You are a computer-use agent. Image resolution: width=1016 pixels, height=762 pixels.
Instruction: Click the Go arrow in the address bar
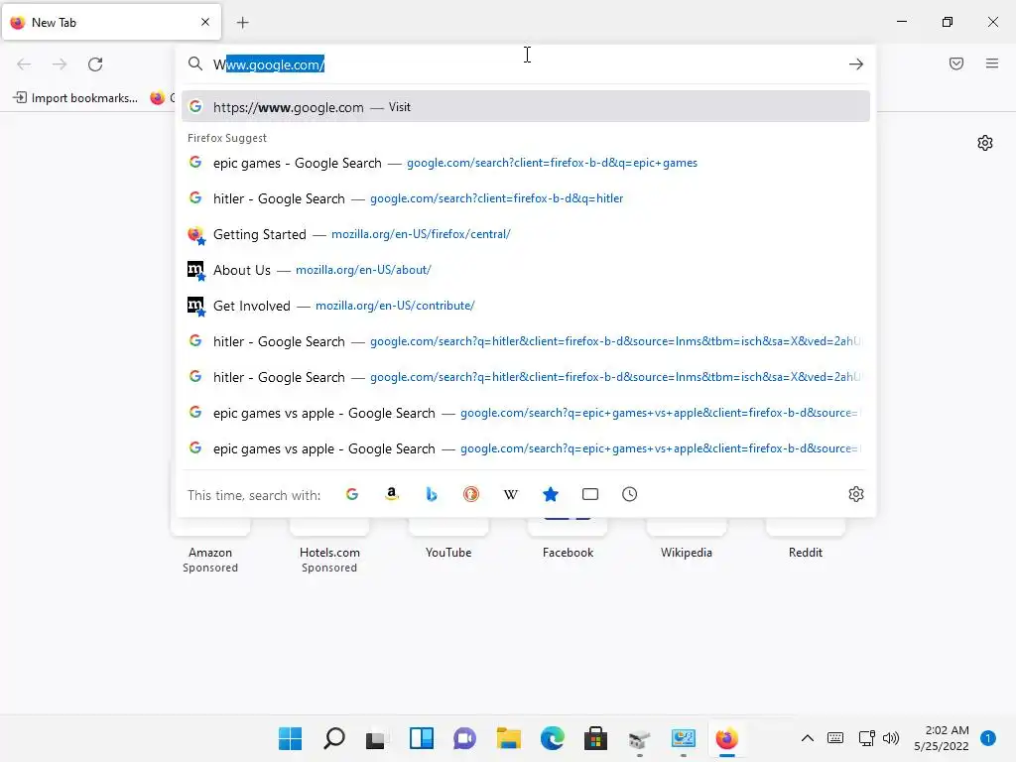(856, 64)
